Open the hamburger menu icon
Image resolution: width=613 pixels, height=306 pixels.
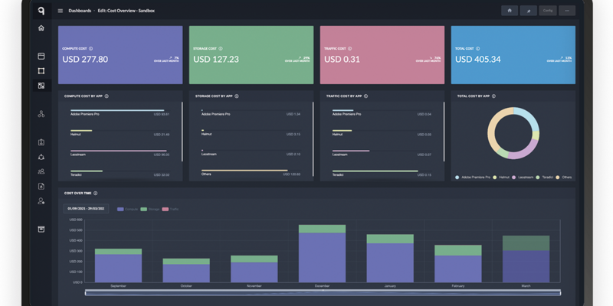[x=61, y=11]
